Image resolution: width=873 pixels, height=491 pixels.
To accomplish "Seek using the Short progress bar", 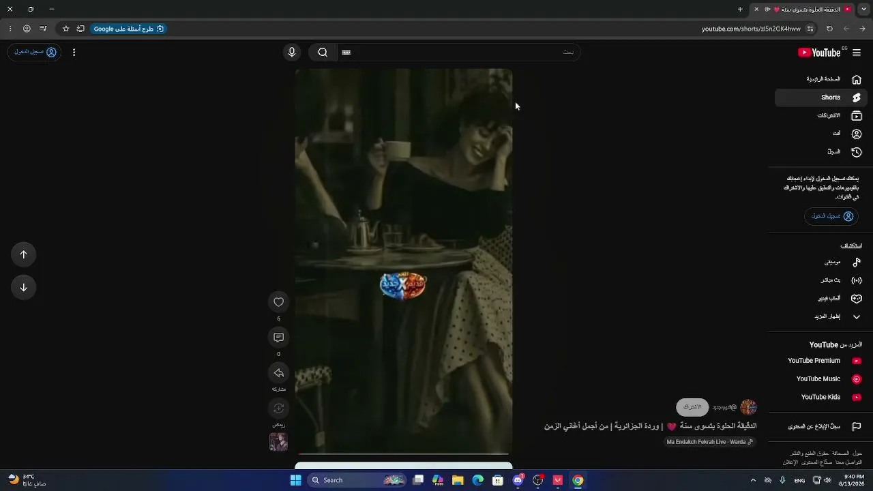I will pos(403,453).
